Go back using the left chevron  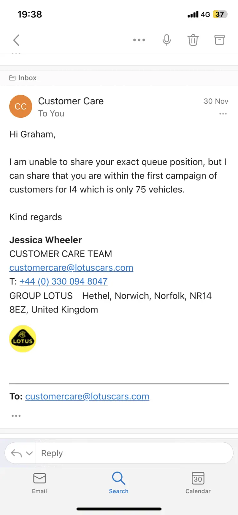(16, 40)
